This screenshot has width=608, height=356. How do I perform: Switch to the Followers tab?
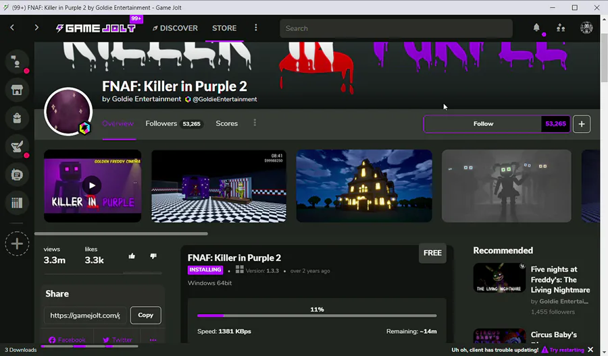pos(174,123)
